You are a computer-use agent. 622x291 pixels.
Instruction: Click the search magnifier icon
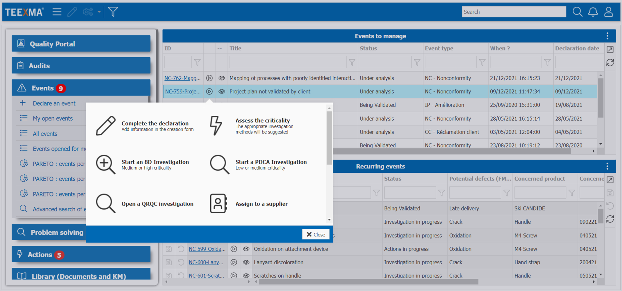[x=577, y=12]
